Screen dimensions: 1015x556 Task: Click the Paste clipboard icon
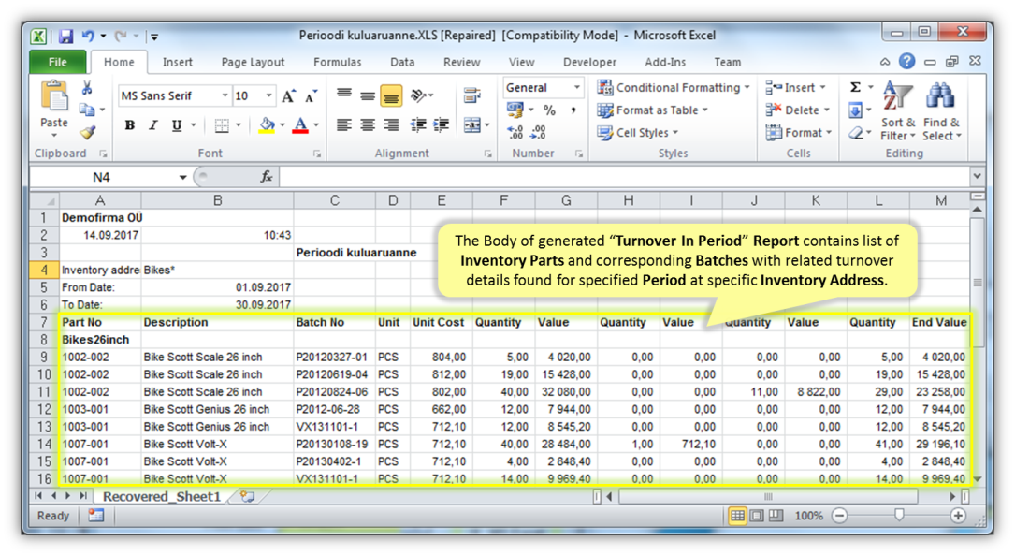click(x=54, y=97)
